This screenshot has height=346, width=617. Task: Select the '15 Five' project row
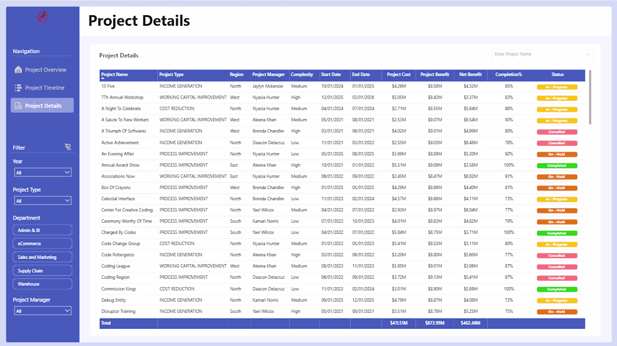342,86
